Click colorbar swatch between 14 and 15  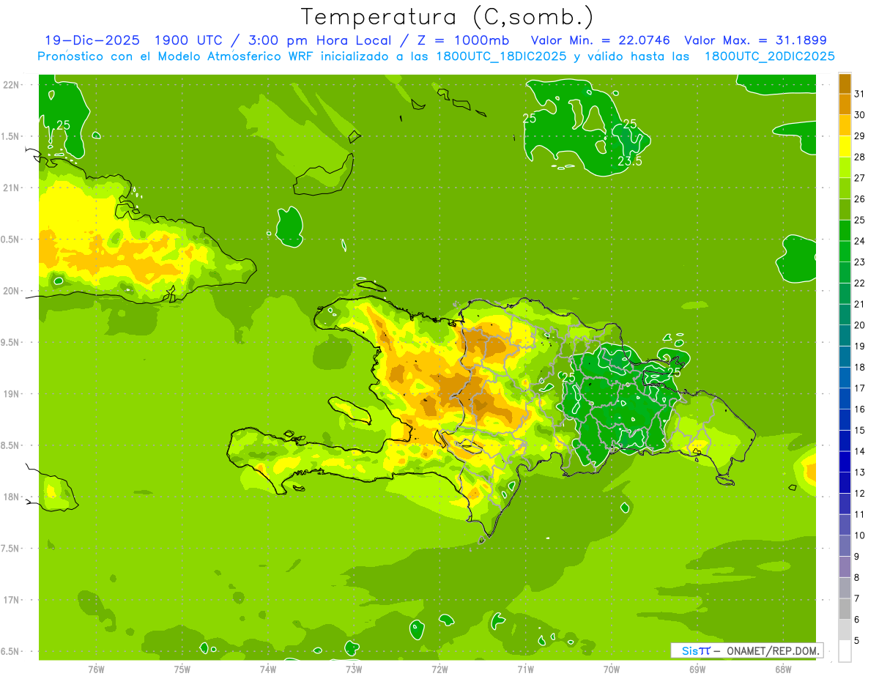click(x=845, y=441)
